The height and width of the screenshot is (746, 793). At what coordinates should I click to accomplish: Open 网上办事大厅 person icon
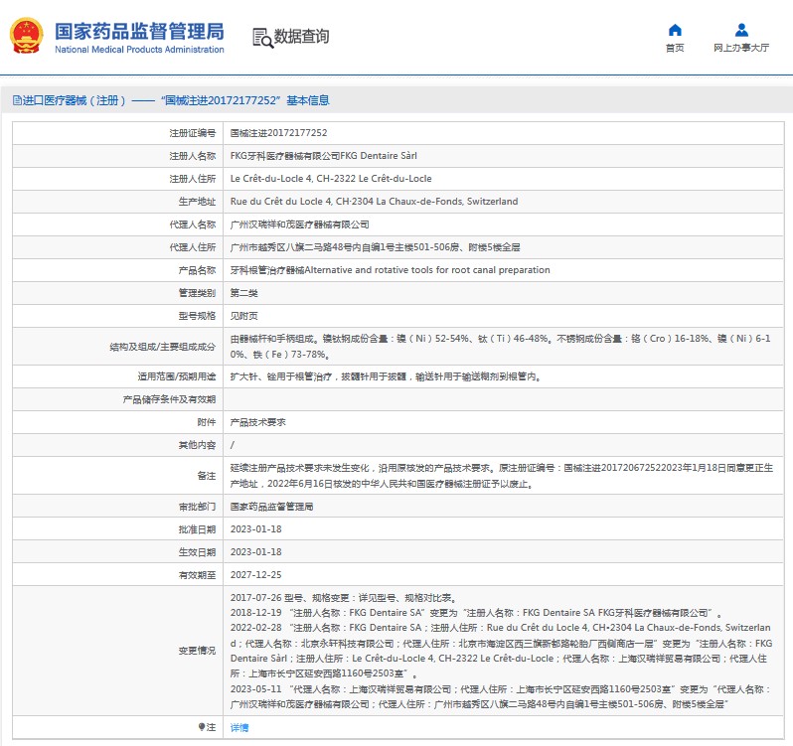[741, 31]
